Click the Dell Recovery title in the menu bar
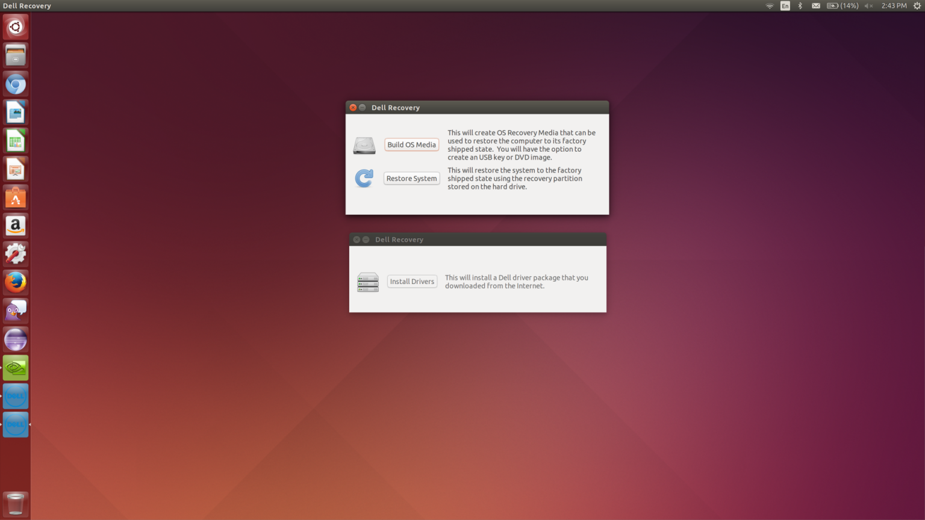Screen dimensions: 925x520 [26, 5]
